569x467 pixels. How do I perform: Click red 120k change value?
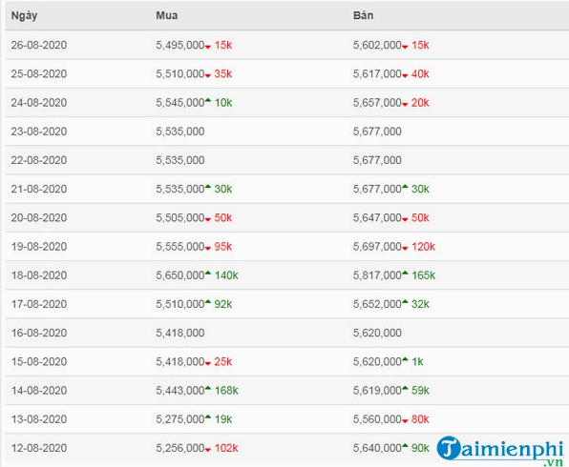point(423,247)
